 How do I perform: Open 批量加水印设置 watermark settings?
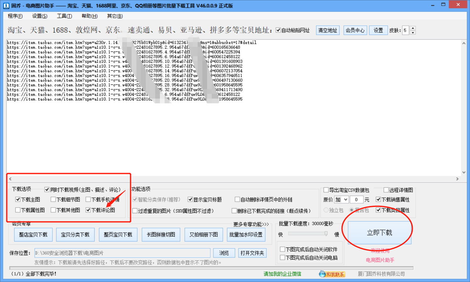(246, 235)
